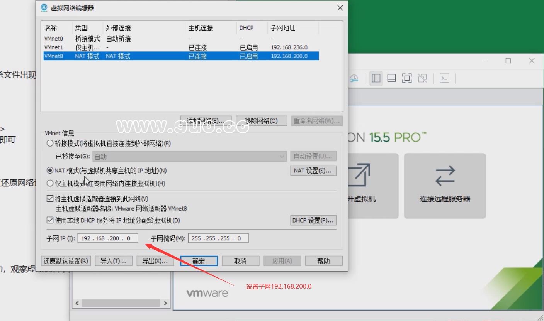Open the 已桥接至 dropdown
Screen dimensions: 544x321
click(x=187, y=156)
